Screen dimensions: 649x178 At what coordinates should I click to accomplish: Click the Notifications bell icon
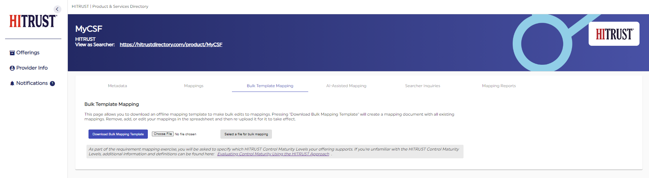pyautogui.click(x=12, y=83)
